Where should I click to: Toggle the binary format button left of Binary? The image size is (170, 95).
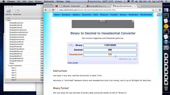(71, 45)
